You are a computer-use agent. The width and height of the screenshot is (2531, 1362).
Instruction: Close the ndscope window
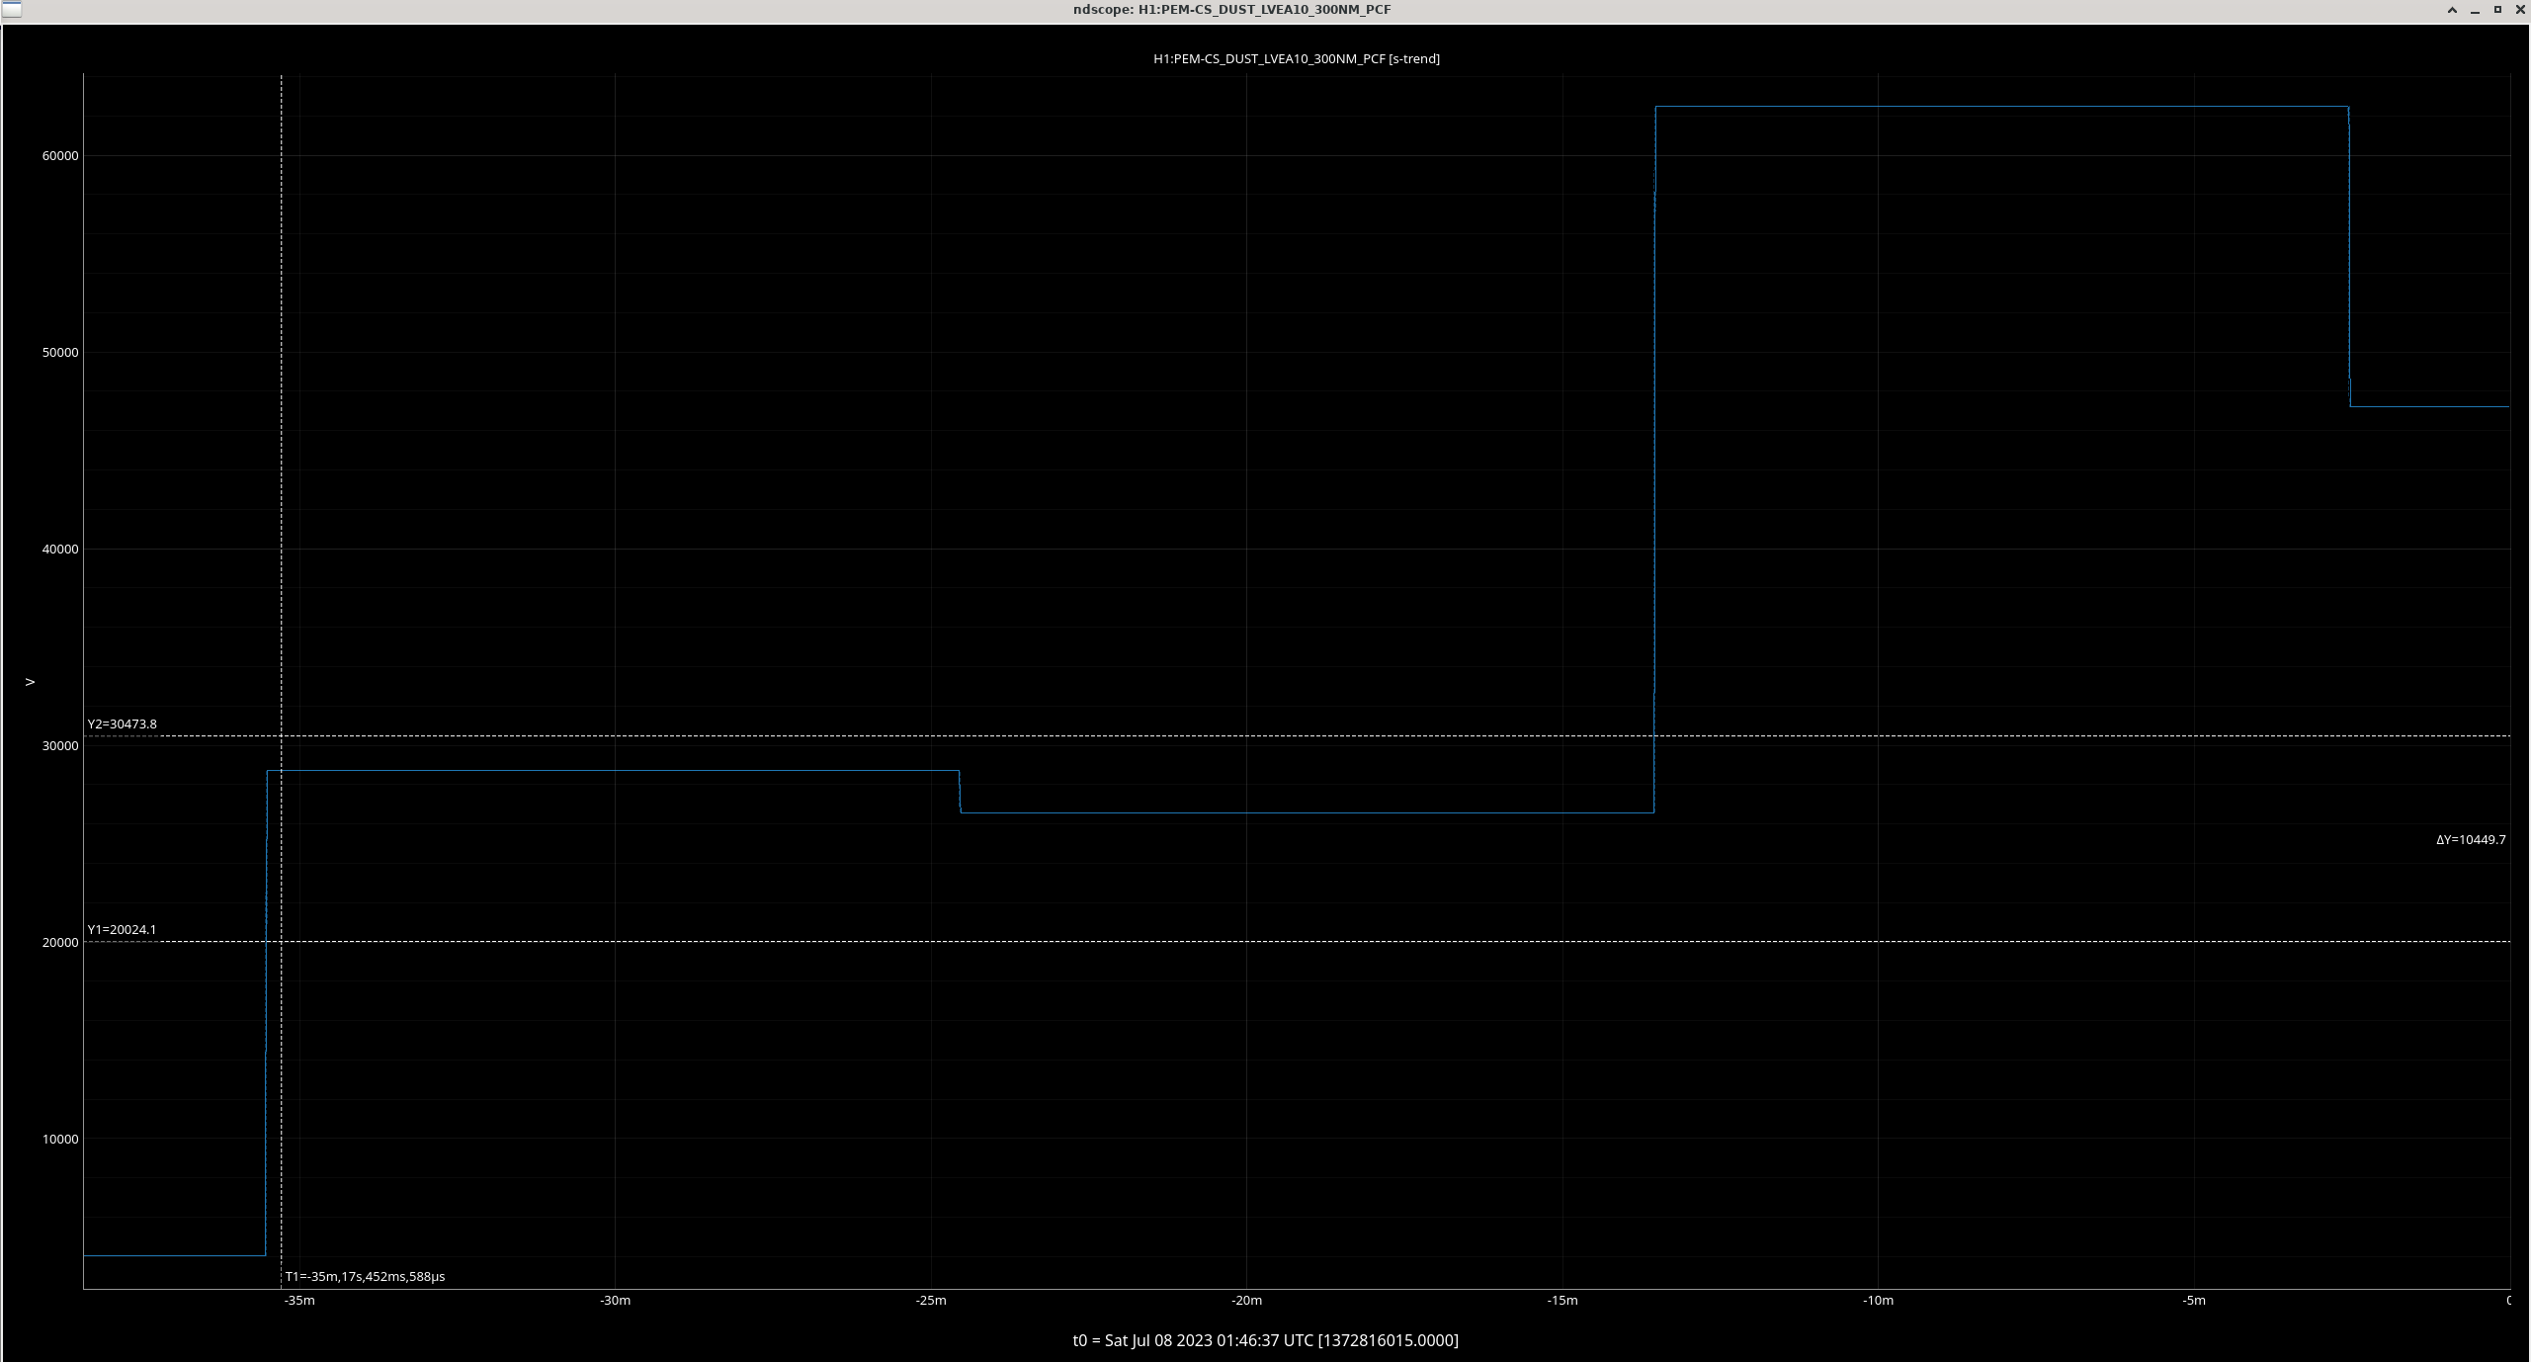[x=2519, y=10]
